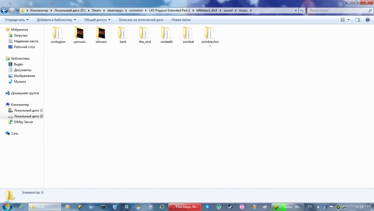Toggle the preview pane

358,20
